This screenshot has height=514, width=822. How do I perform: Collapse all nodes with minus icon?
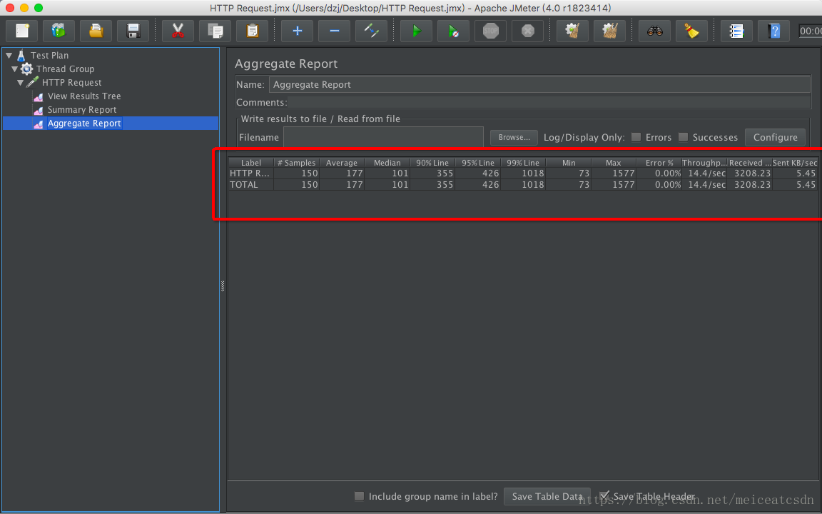click(x=335, y=31)
